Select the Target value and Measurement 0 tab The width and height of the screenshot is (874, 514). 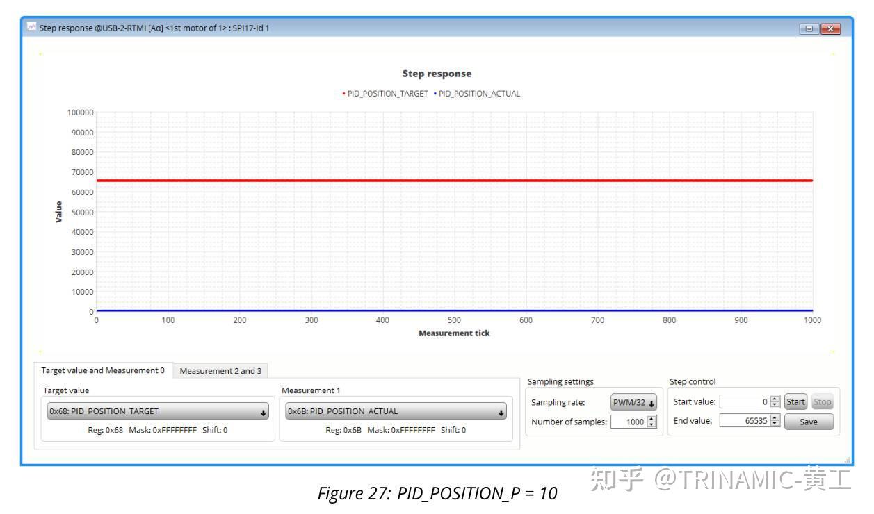click(104, 372)
